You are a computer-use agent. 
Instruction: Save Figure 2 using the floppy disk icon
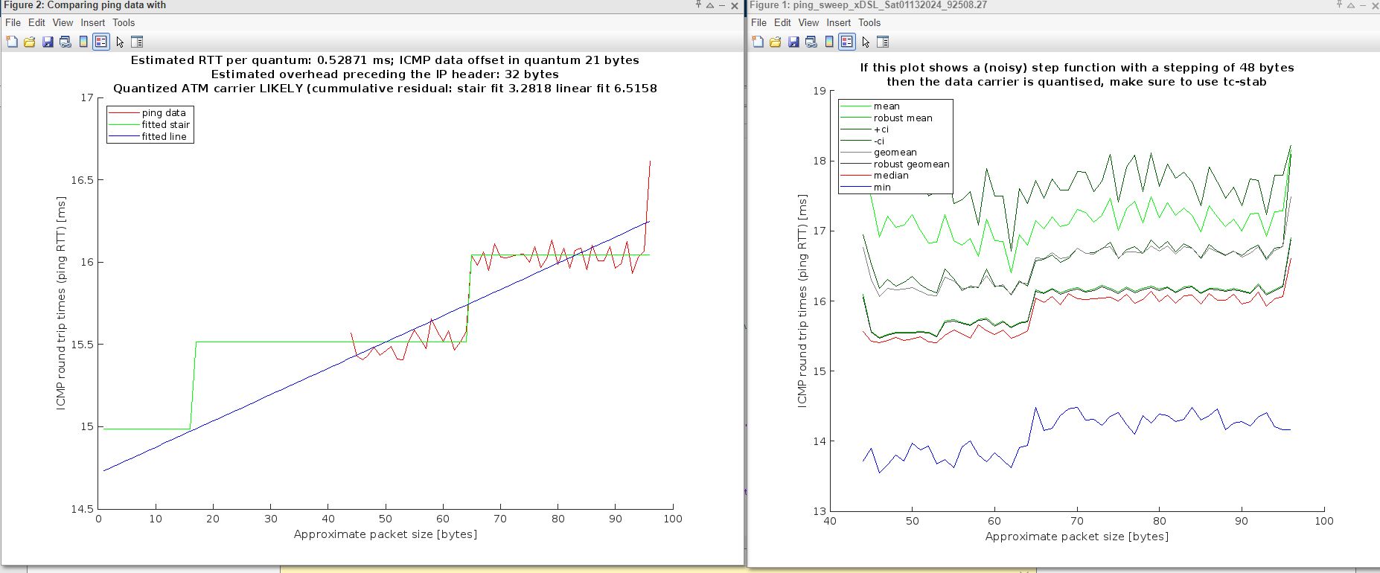tap(48, 42)
